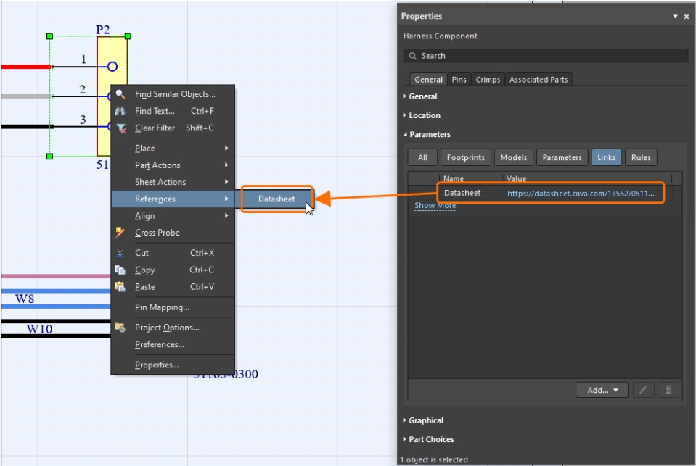Viewport: 696px width, 466px height.
Task: Open Find Similar Objects dialog
Action: (x=175, y=94)
